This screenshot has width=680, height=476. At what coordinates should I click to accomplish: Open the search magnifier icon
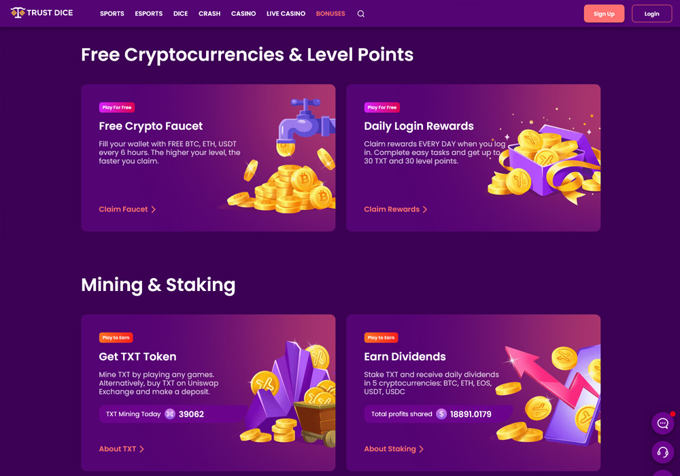click(x=361, y=14)
